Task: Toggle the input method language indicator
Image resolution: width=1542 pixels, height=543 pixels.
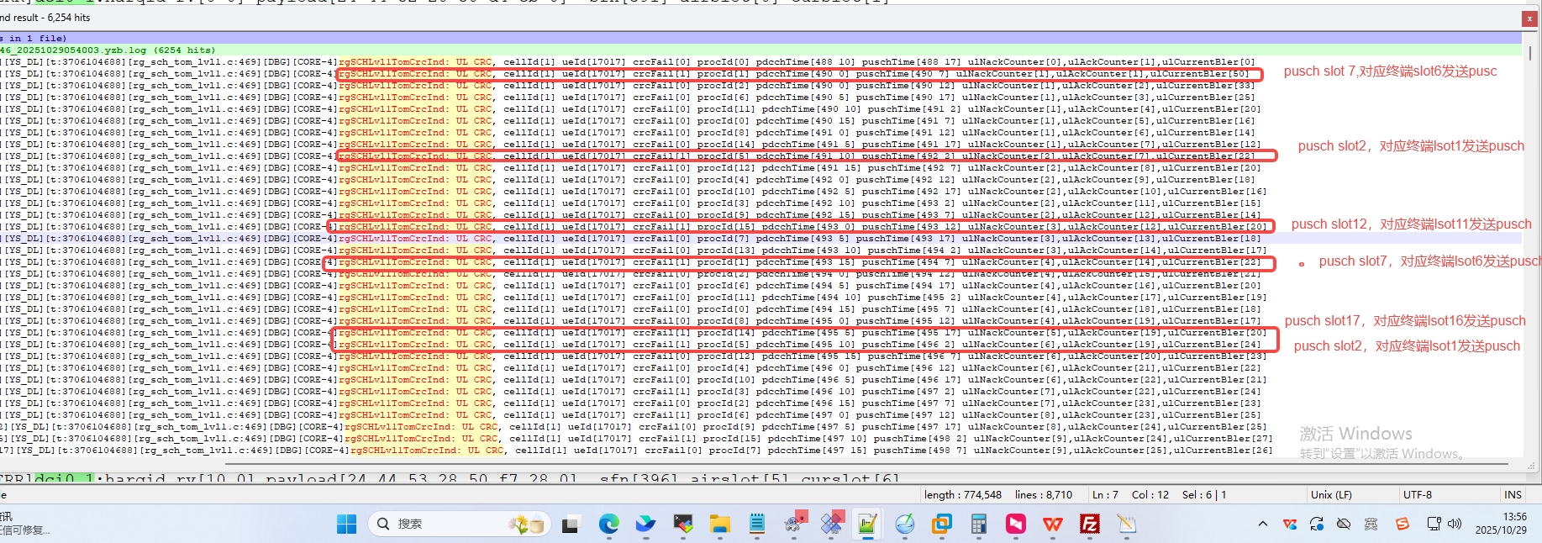Action: (1371, 525)
